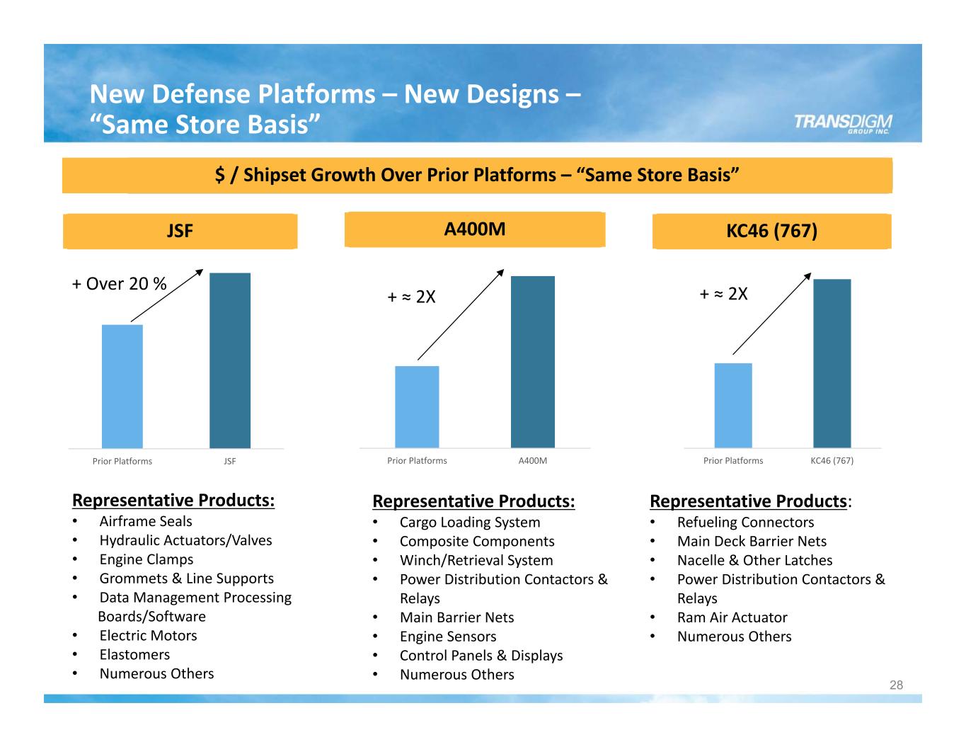The width and height of the screenshot is (966, 747).
Task: Click the '+ Over 20 %' label
Action: pos(120,284)
